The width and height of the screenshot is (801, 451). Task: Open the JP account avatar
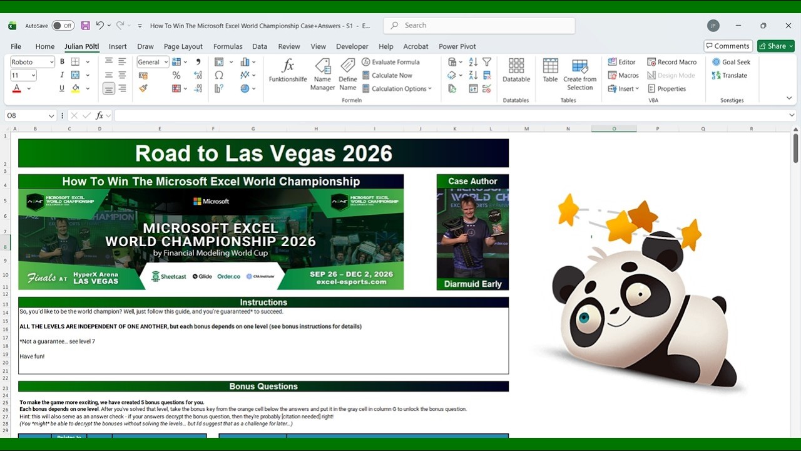click(x=713, y=26)
